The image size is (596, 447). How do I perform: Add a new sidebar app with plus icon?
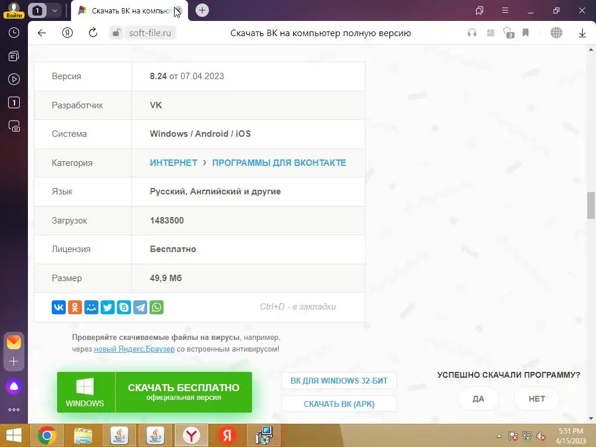click(14, 361)
